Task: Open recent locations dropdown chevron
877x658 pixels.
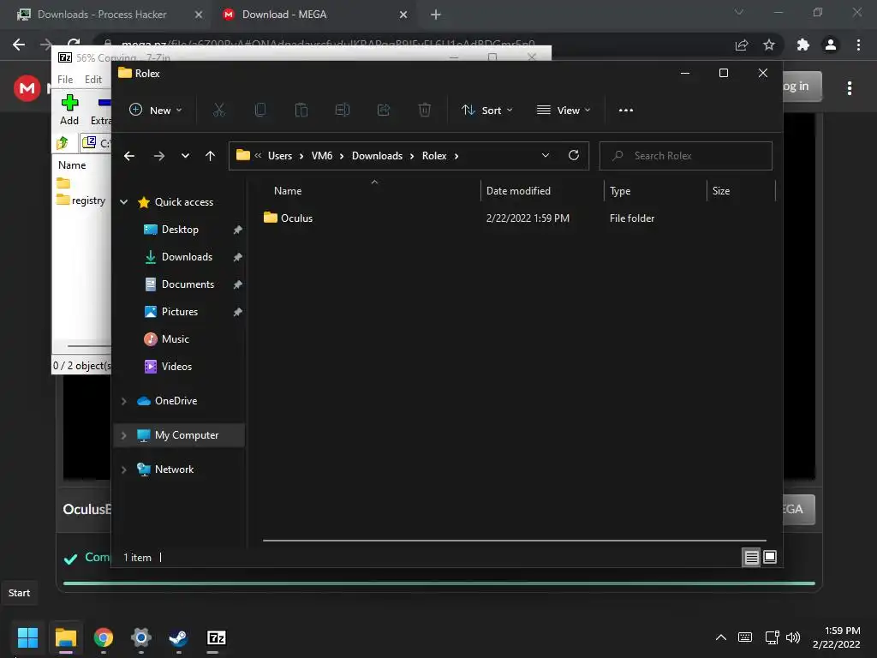Action: click(185, 156)
